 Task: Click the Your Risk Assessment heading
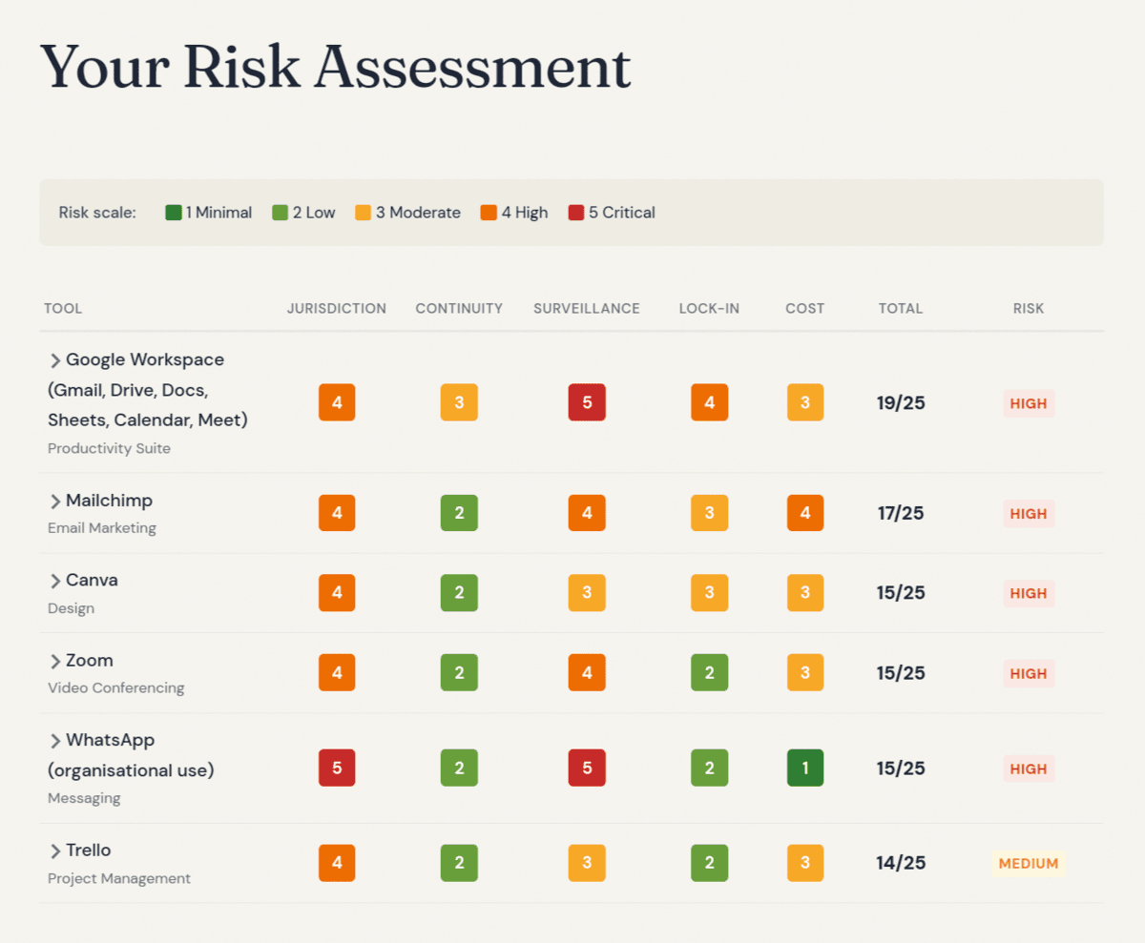335,67
